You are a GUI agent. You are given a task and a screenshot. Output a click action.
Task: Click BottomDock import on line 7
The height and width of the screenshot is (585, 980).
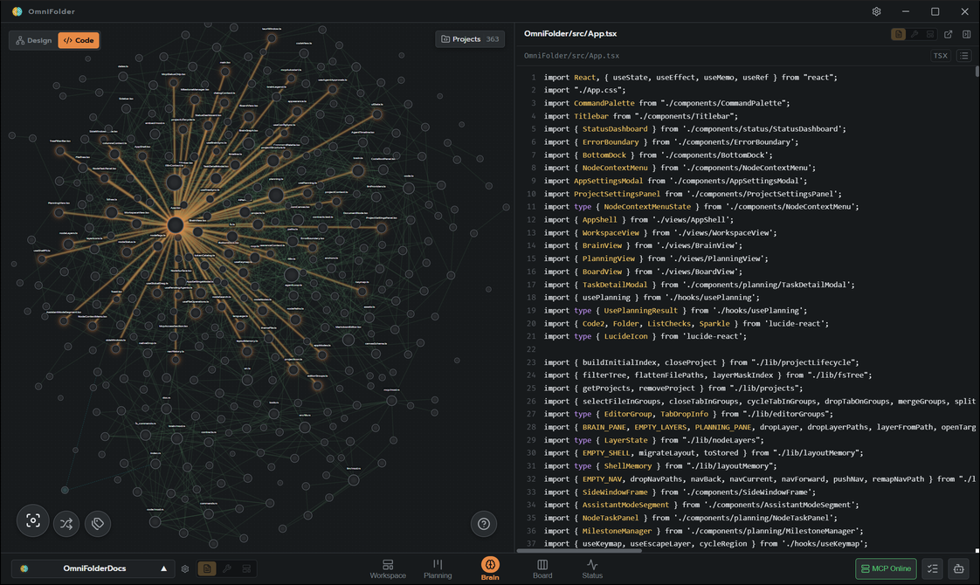(x=604, y=155)
